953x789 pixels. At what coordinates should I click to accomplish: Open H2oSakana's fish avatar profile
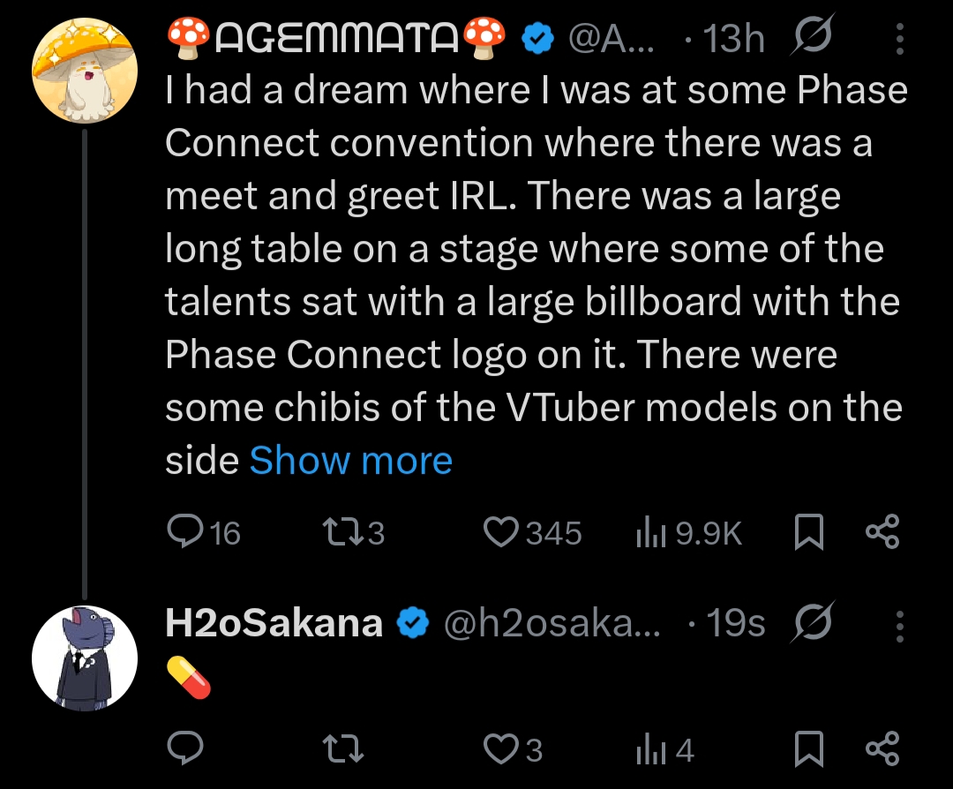pos(85,658)
